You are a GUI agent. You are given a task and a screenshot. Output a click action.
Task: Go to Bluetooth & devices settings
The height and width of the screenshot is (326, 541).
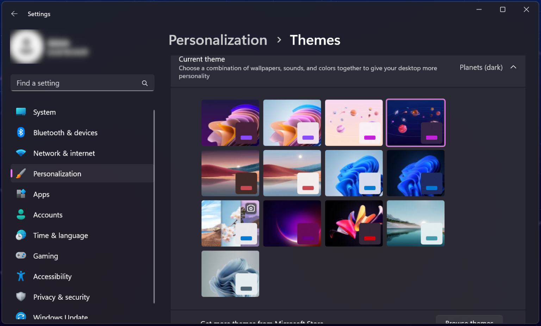pos(82,132)
